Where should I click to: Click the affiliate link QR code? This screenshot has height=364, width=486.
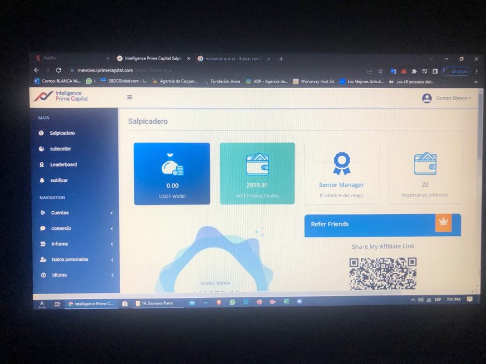(x=383, y=274)
